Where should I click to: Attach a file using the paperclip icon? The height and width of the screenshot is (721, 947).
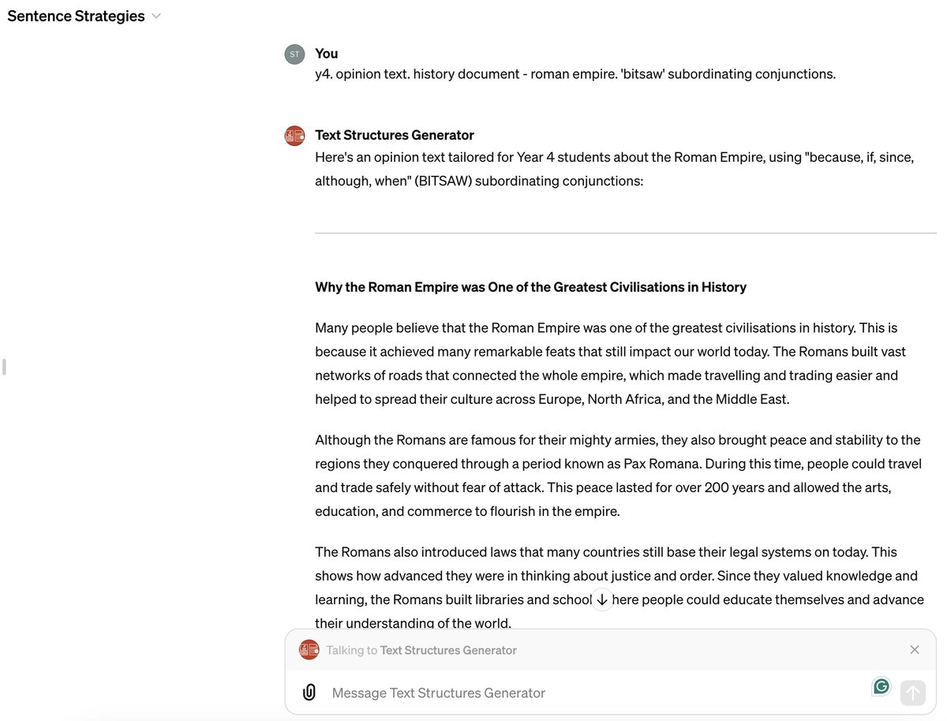pos(309,693)
